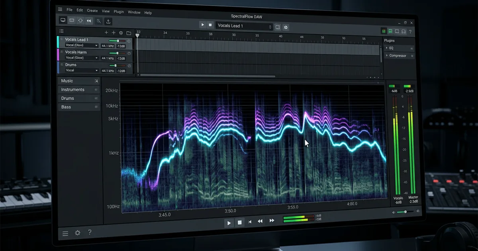Click the horizontal timeline scrollbar
The width and height of the screenshot is (478, 251).
click(208, 75)
